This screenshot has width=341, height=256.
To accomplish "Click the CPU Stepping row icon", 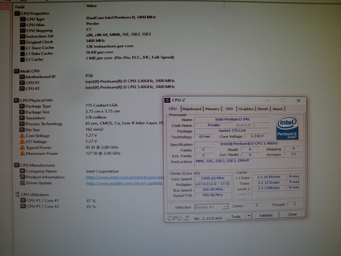I will coord(23,30).
